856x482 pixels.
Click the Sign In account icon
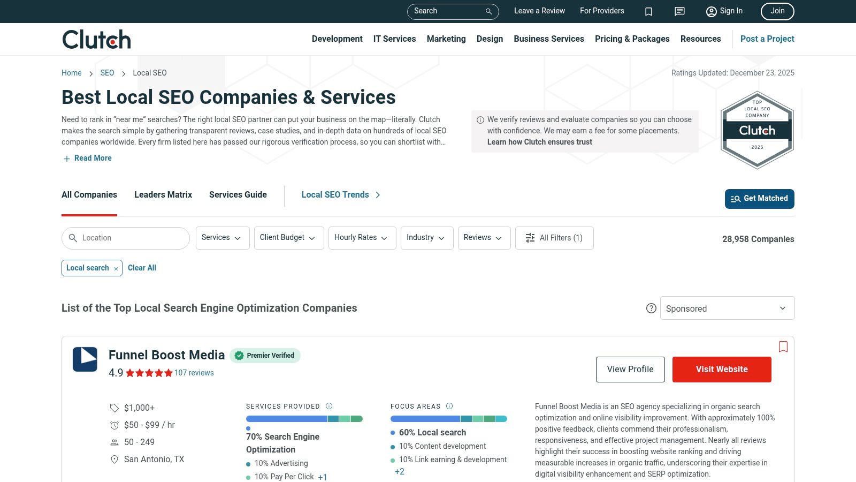[711, 11]
